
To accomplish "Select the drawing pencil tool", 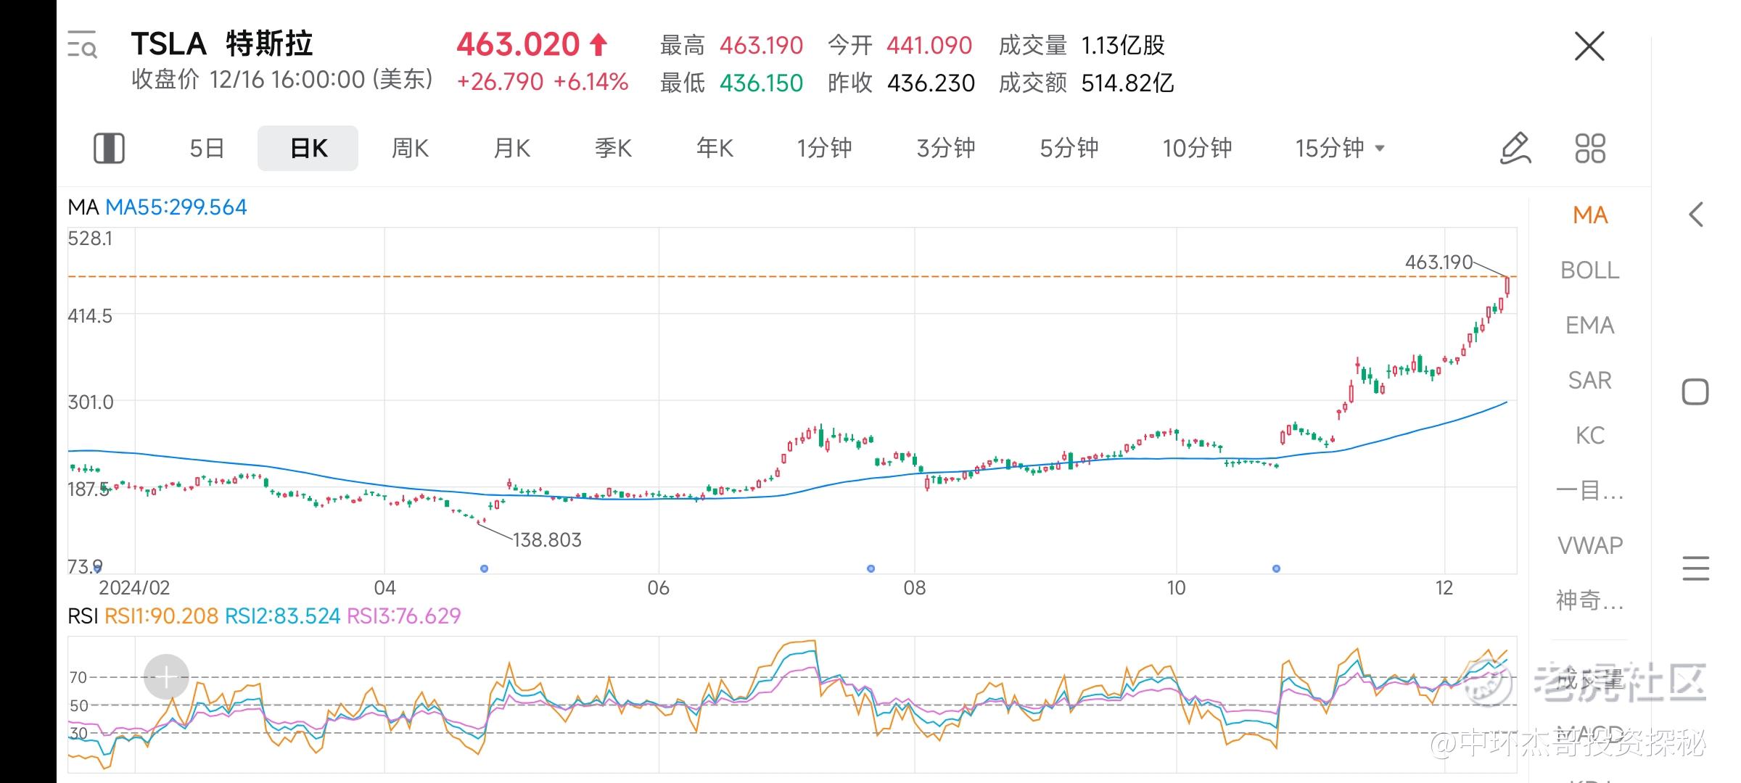I will click(1515, 149).
